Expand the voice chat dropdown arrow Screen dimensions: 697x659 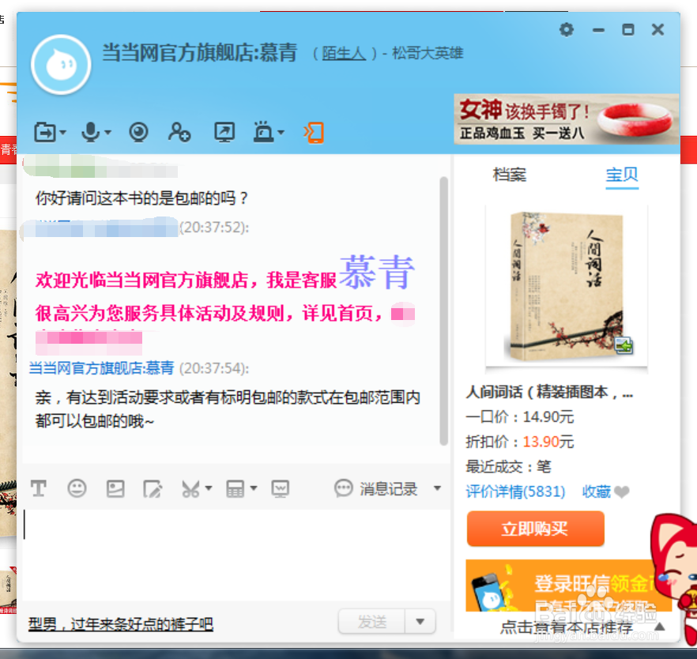[107, 133]
